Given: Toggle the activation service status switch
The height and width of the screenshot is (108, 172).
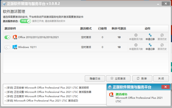Looking at the screenshot, I should tap(25, 21).
